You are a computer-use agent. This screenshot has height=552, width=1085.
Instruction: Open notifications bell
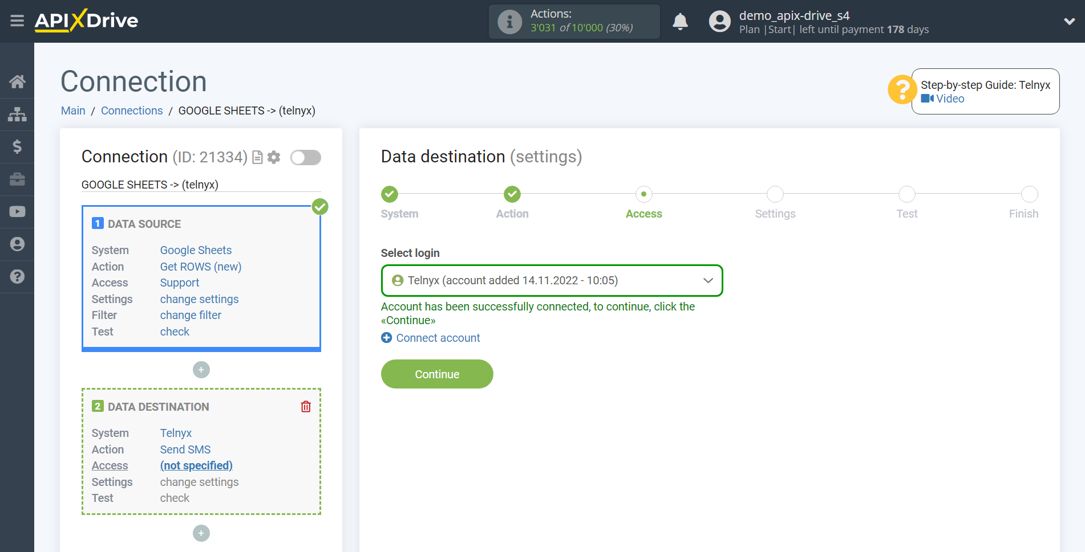tap(680, 22)
